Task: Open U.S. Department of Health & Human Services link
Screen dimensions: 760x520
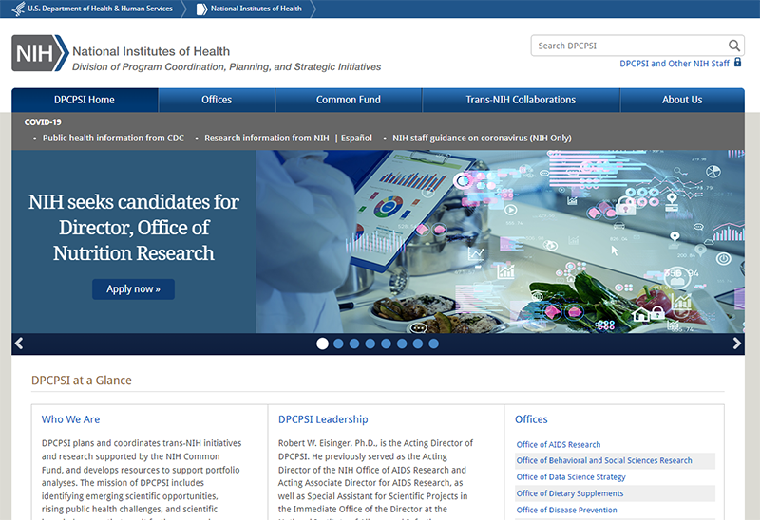Action: tap(100, 9)
